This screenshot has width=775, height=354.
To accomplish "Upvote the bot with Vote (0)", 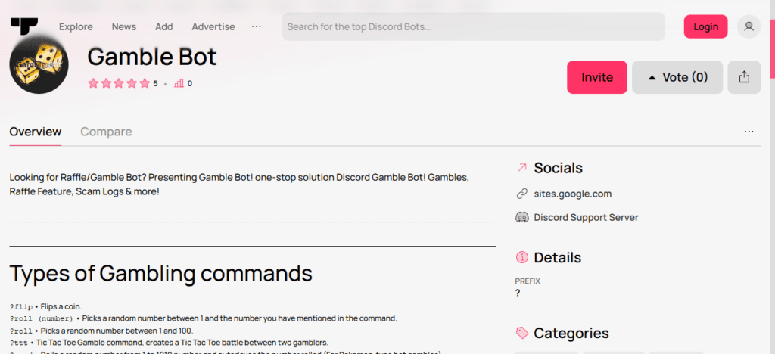I will point(677,77).
